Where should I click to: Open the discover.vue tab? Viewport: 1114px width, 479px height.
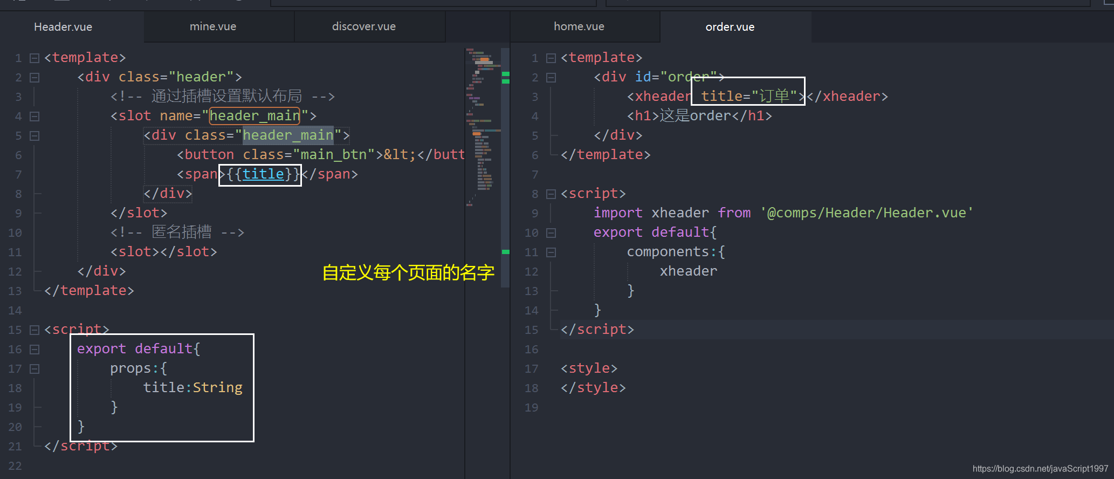tap(364, 26)
